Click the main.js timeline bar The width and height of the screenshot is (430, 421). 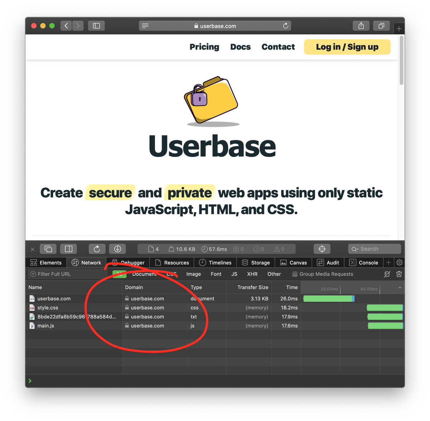(x=386, y=326)
